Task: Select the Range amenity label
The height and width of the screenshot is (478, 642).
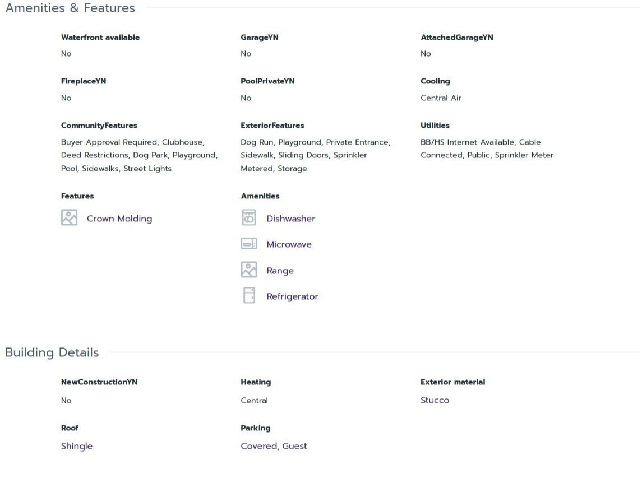Action: (280, 271)
